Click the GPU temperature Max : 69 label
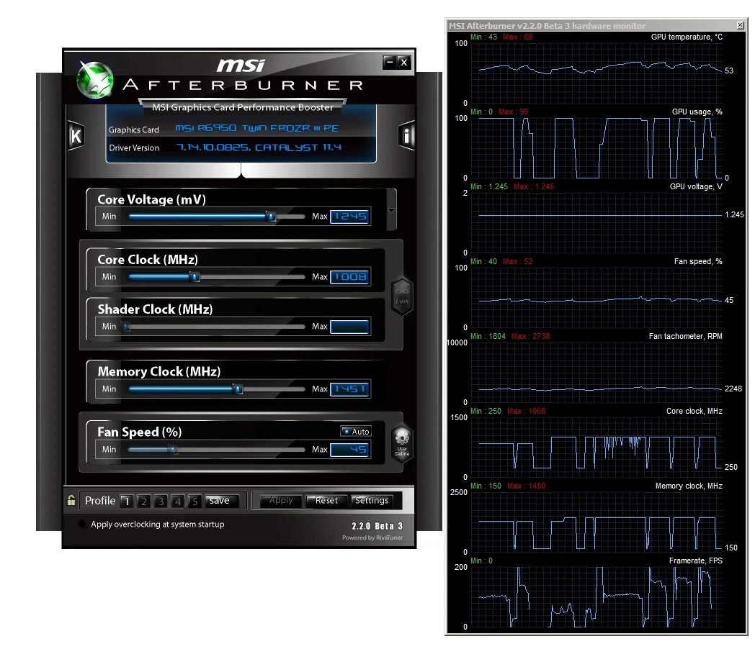755x649 pixels. tap(517, 37)
